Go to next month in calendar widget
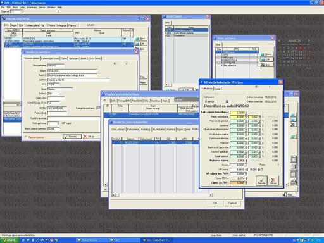The image size is (324, 243). click(309, 40)
